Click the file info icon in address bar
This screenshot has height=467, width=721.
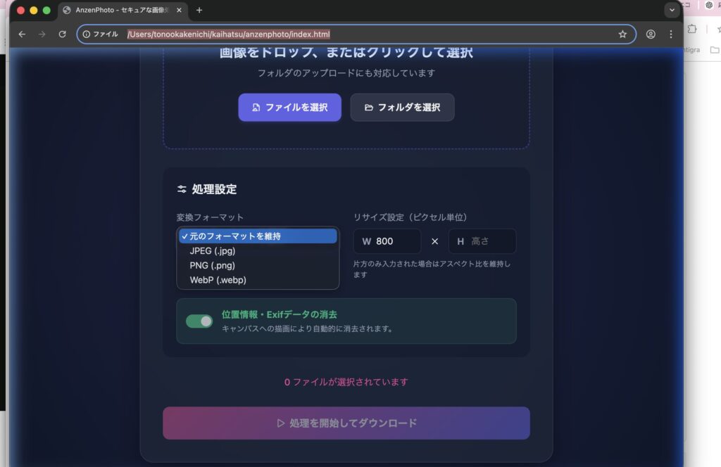[x=87, y=34]
